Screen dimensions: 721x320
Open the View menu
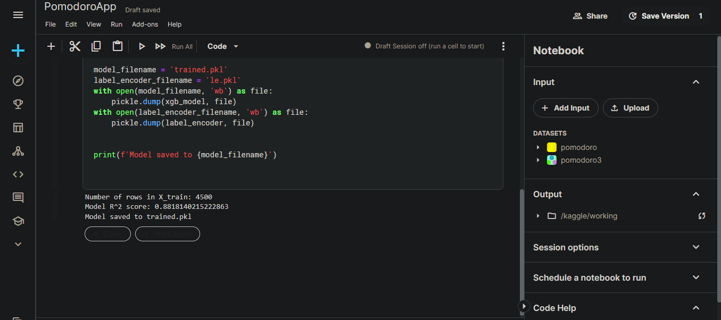point(94,24)
